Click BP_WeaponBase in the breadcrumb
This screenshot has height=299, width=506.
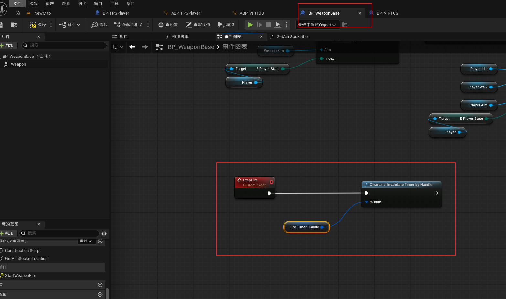pyautogui.click(x=191, y=47)
